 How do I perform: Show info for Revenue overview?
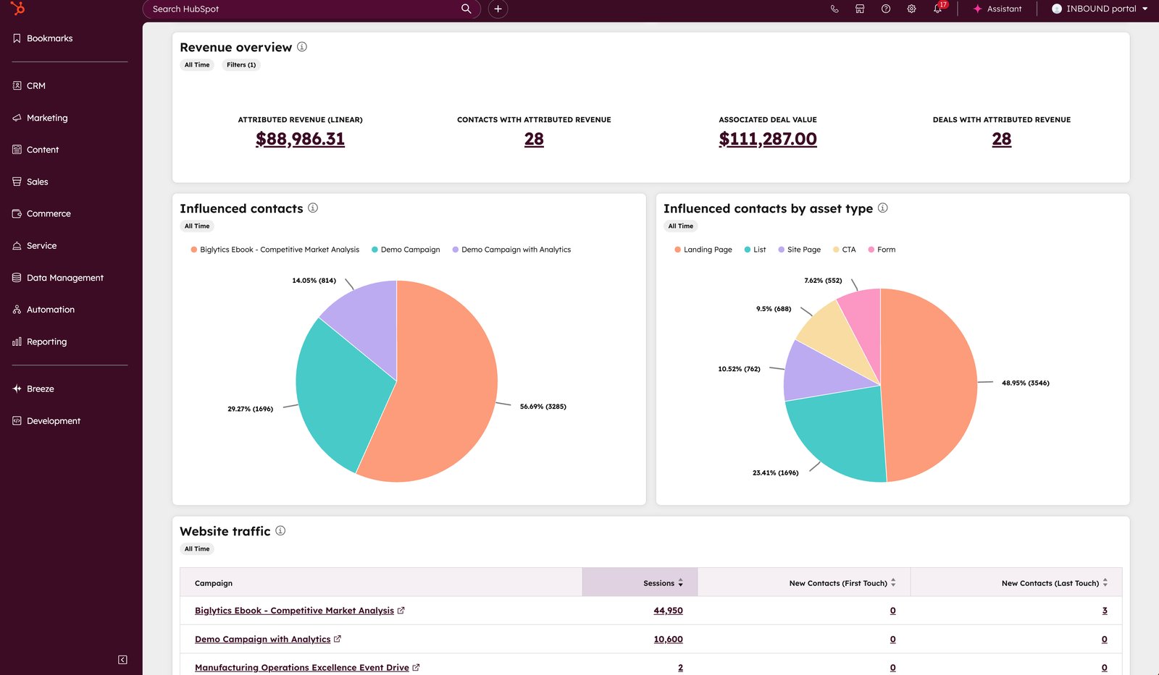302,47
